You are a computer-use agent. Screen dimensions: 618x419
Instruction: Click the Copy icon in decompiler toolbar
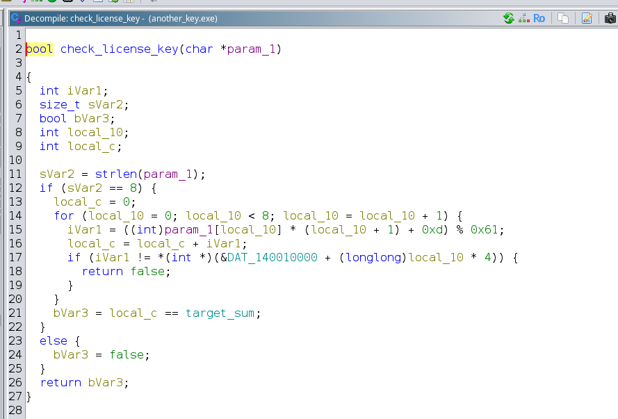coord(564,18)
